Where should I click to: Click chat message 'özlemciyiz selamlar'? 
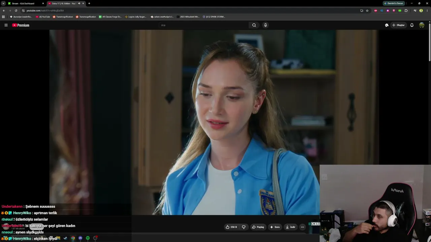point(32,219)
